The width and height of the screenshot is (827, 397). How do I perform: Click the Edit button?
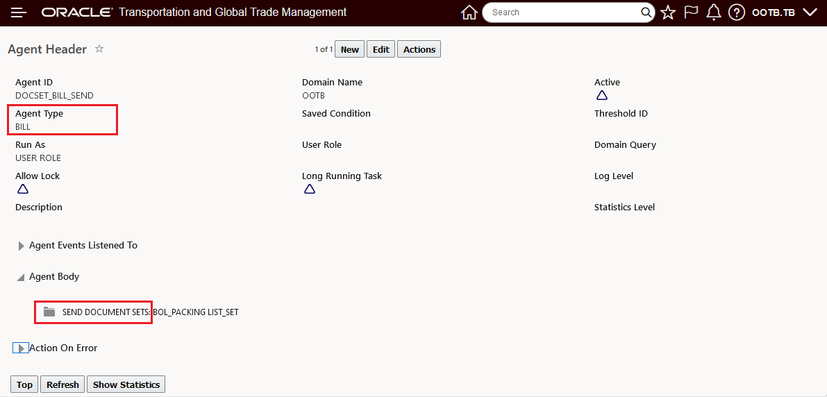tap(381, 49)
